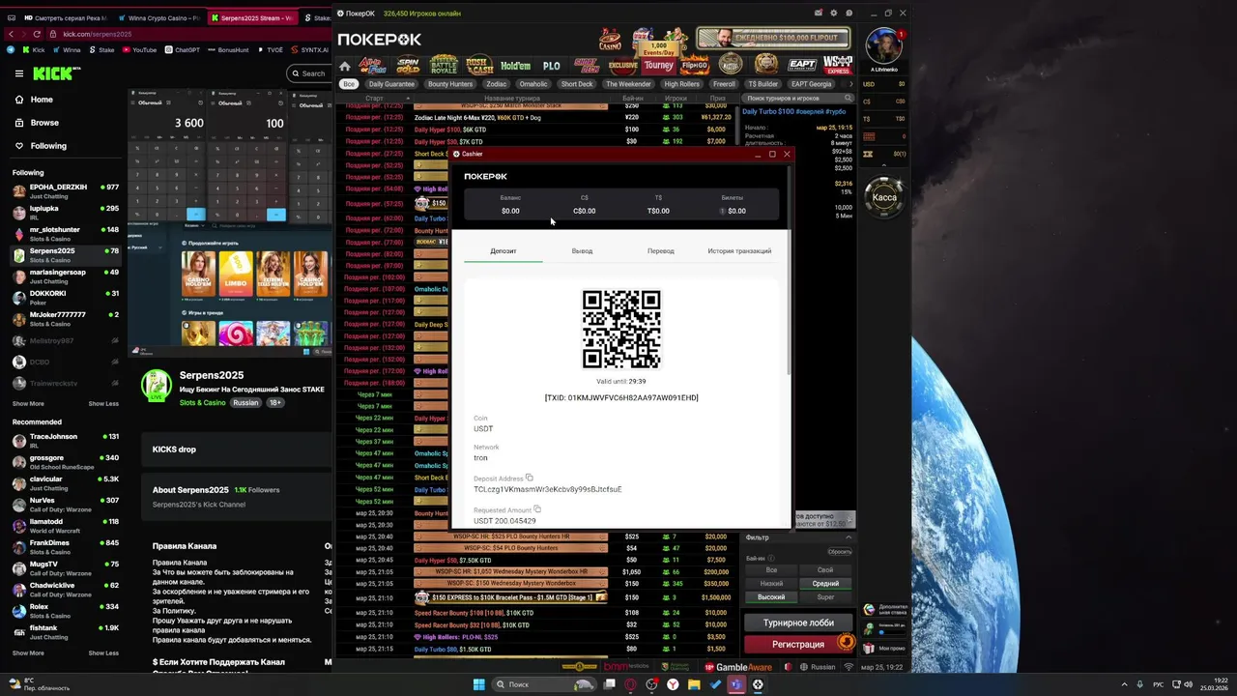This screenshot has height=696, width=1237.
Task: Click Kick search box
Action: pos(310,73)
